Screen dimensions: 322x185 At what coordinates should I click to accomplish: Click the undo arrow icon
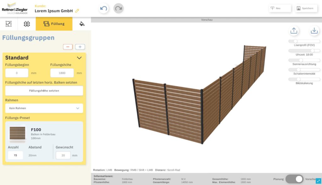click(x=103, y=8)
